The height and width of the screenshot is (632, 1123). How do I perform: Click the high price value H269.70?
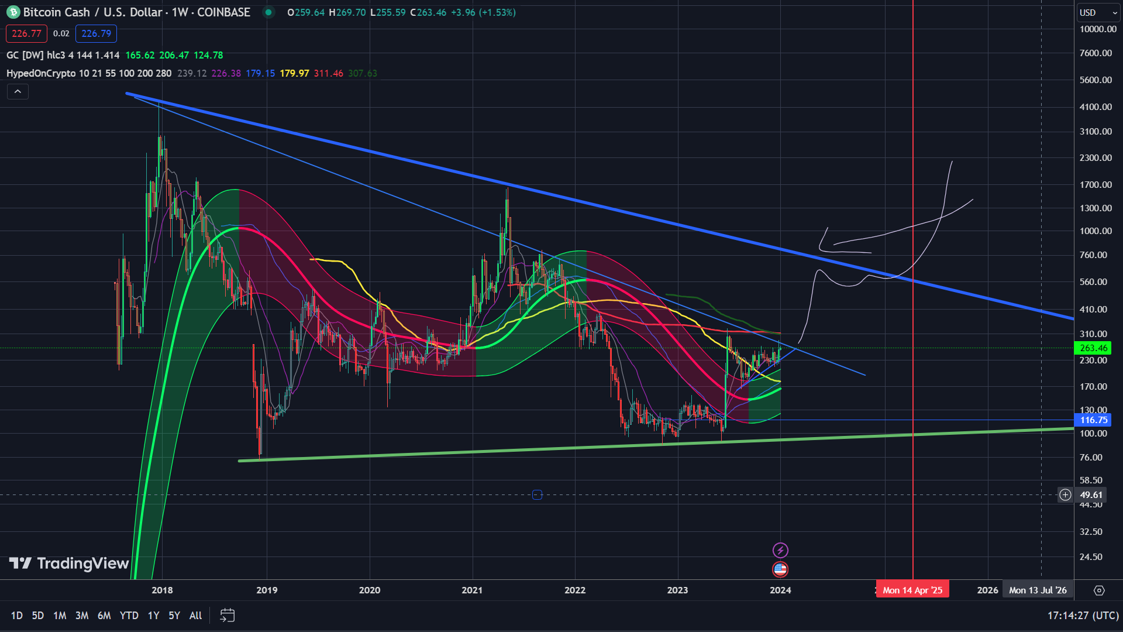(x=347, y=12)
